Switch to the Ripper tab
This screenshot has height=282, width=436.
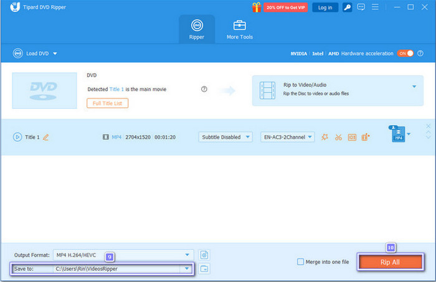click(x=197, y=29)
